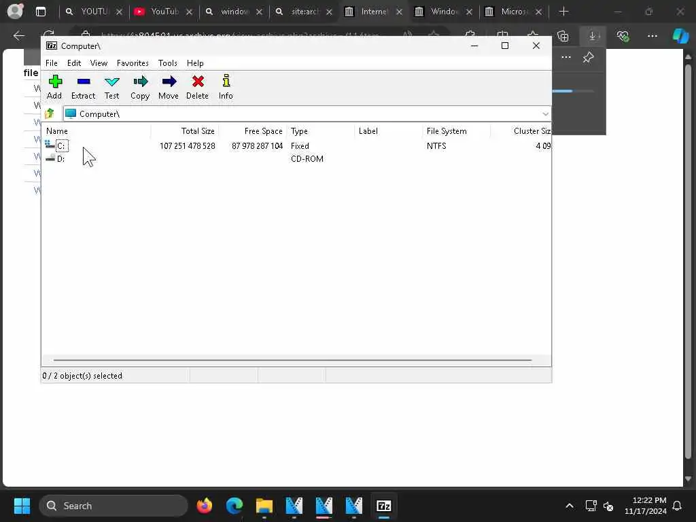Click the red Delete icon
696x522 pixels.
click(197, 87)
